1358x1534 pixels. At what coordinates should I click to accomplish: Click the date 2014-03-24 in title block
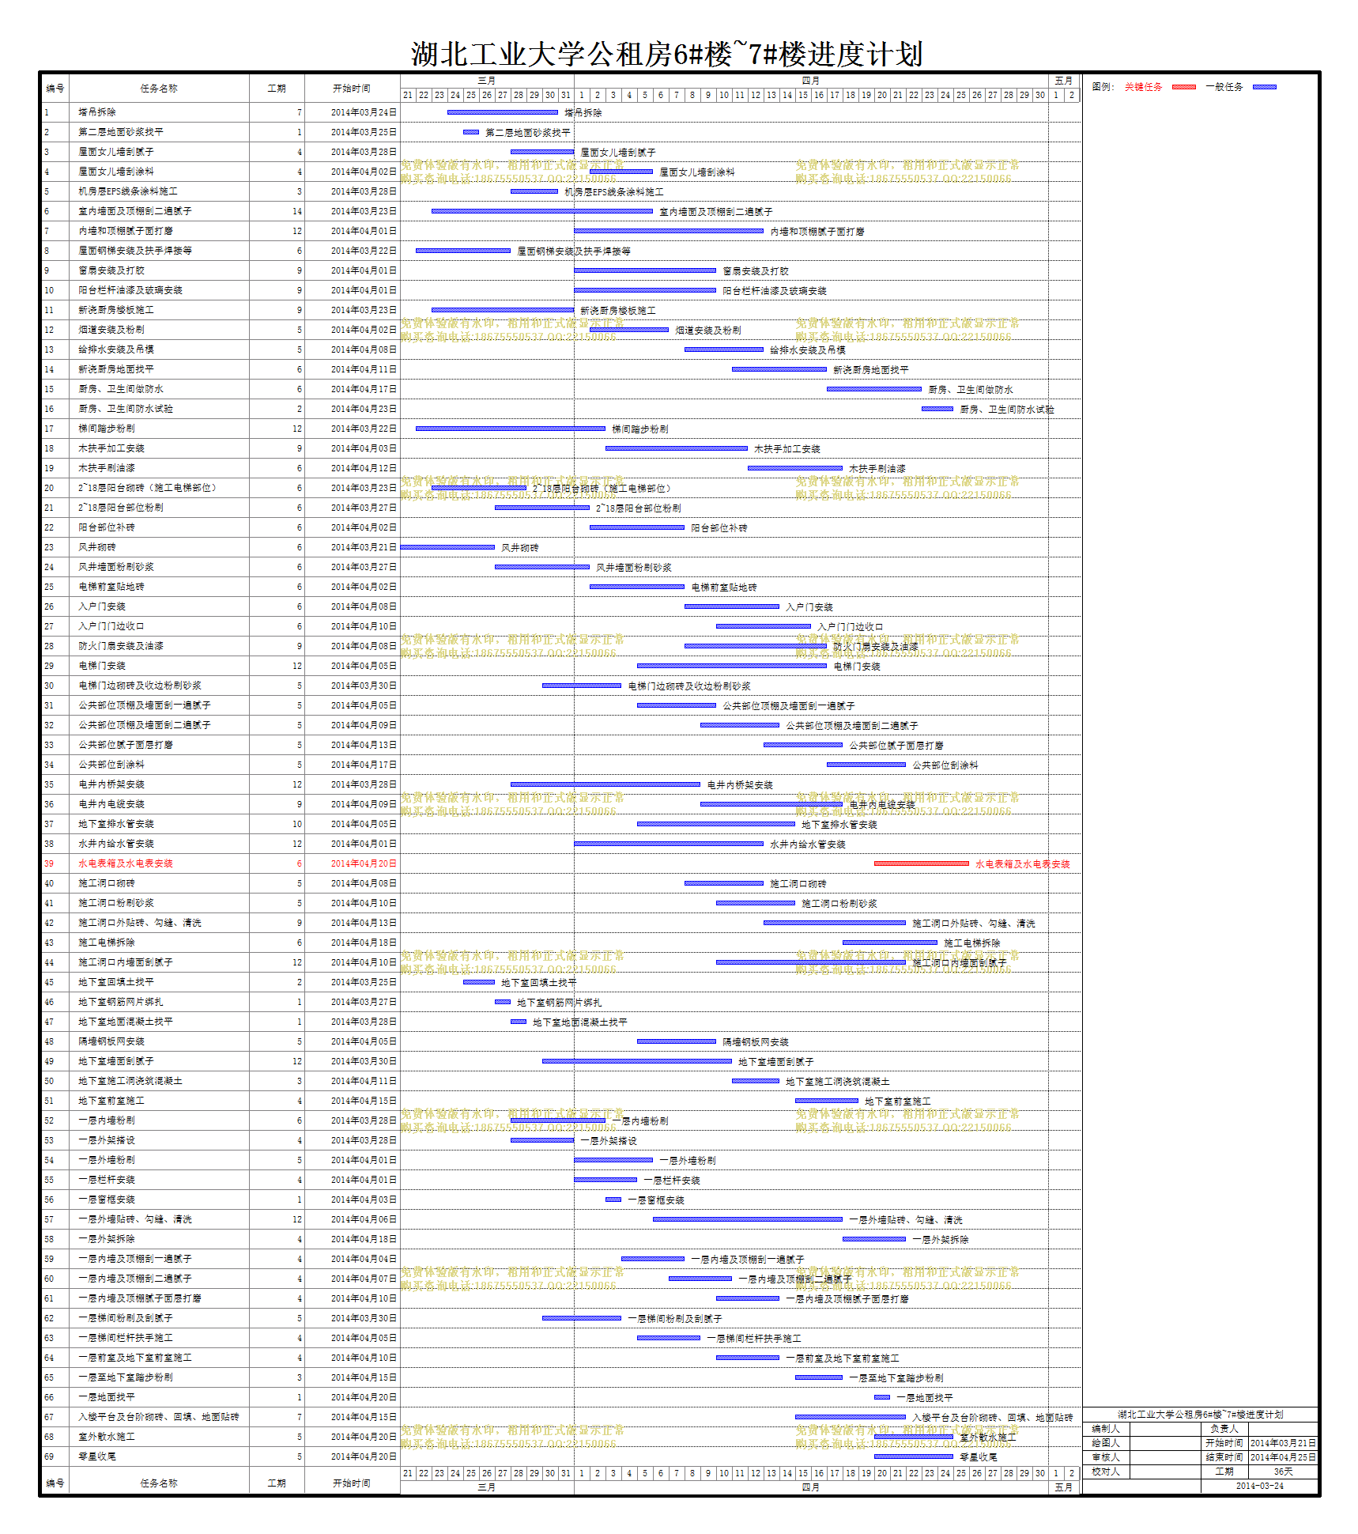pyautogui.click(x=1260, y=1486)
